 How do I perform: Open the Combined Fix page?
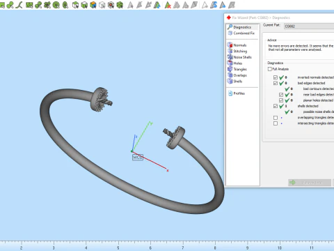click(244, 33)
